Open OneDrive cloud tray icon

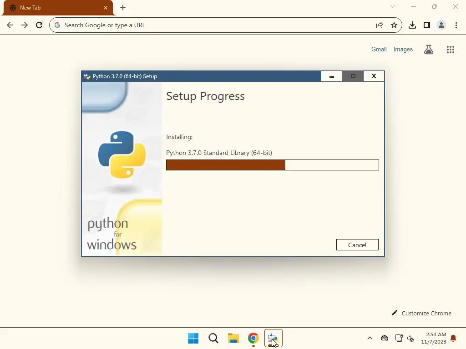point(385,338)
